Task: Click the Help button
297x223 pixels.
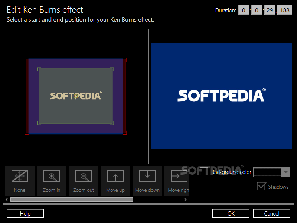Action: pos(25,213)
